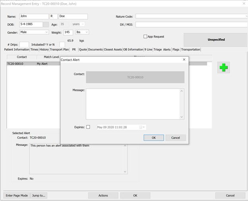Cancel the Contact Alert dialog

[x=176, y=138]
